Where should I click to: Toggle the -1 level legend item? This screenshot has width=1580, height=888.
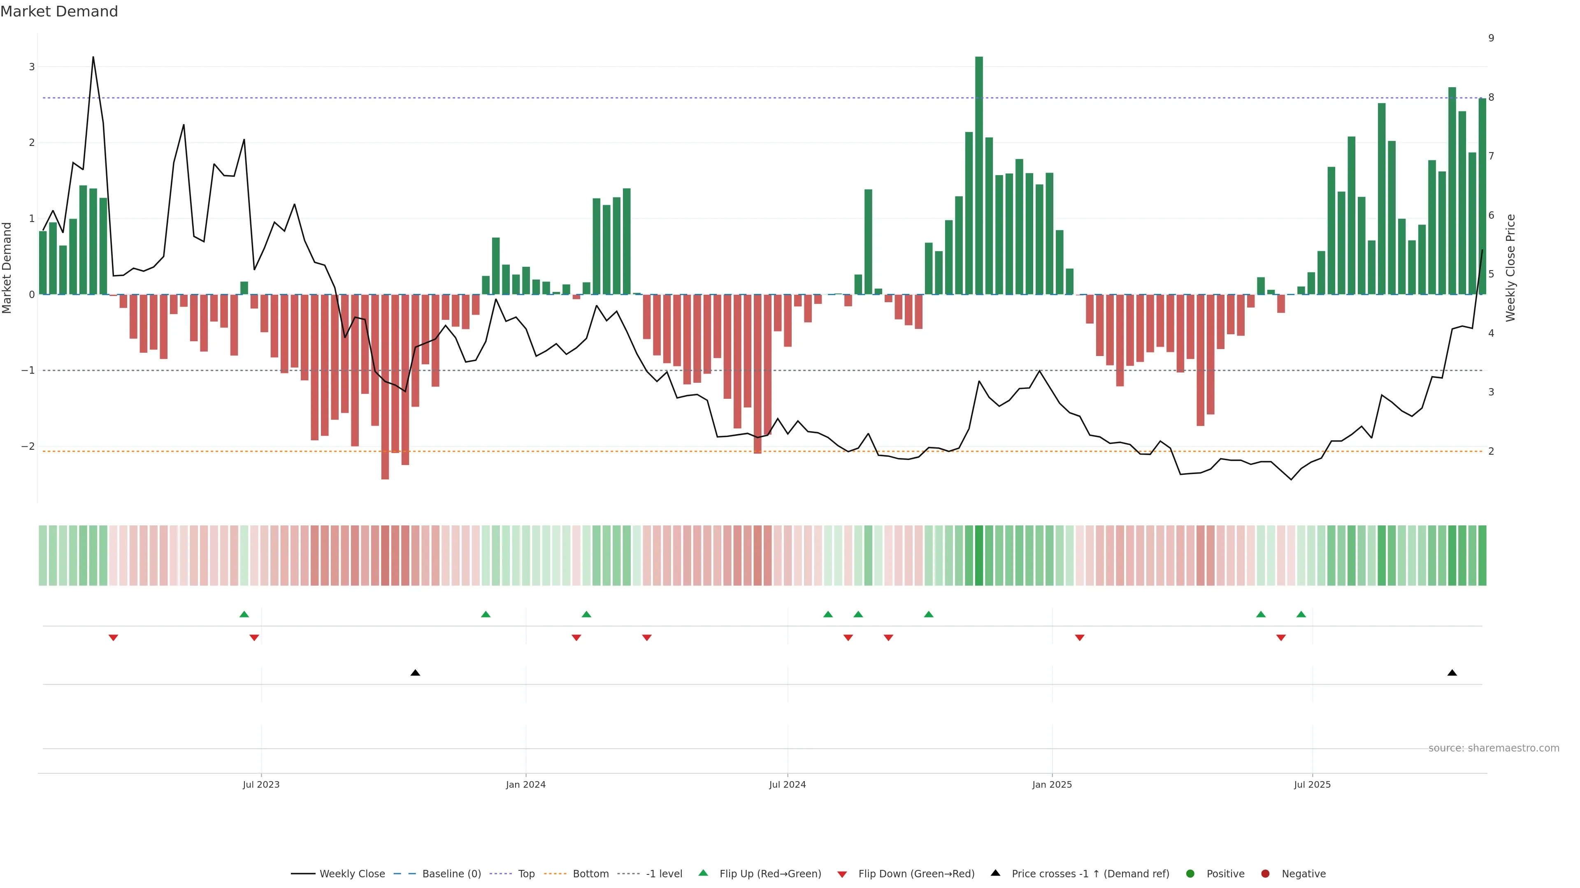click(x=664, y=873)
